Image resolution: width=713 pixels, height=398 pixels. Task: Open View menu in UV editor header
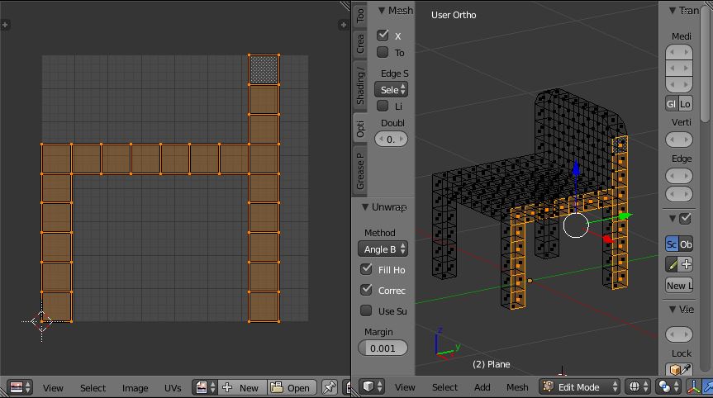(53, 388)
